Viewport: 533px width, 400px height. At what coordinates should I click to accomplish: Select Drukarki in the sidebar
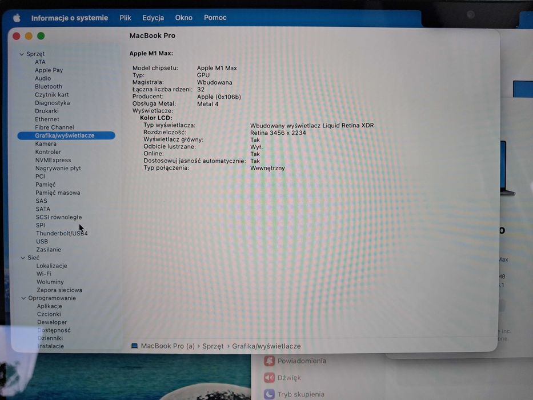tap(47, 111)
